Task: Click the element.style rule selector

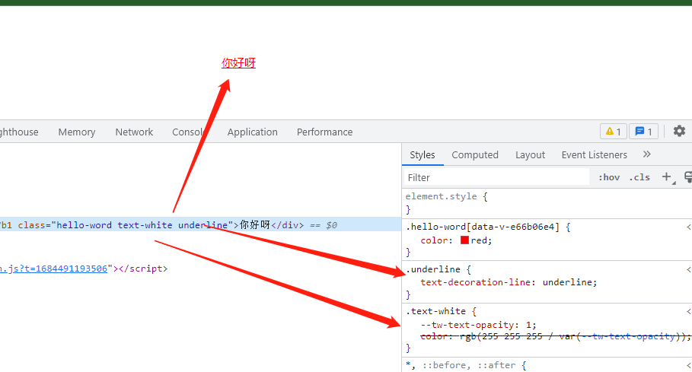Action: pos(441,196)
